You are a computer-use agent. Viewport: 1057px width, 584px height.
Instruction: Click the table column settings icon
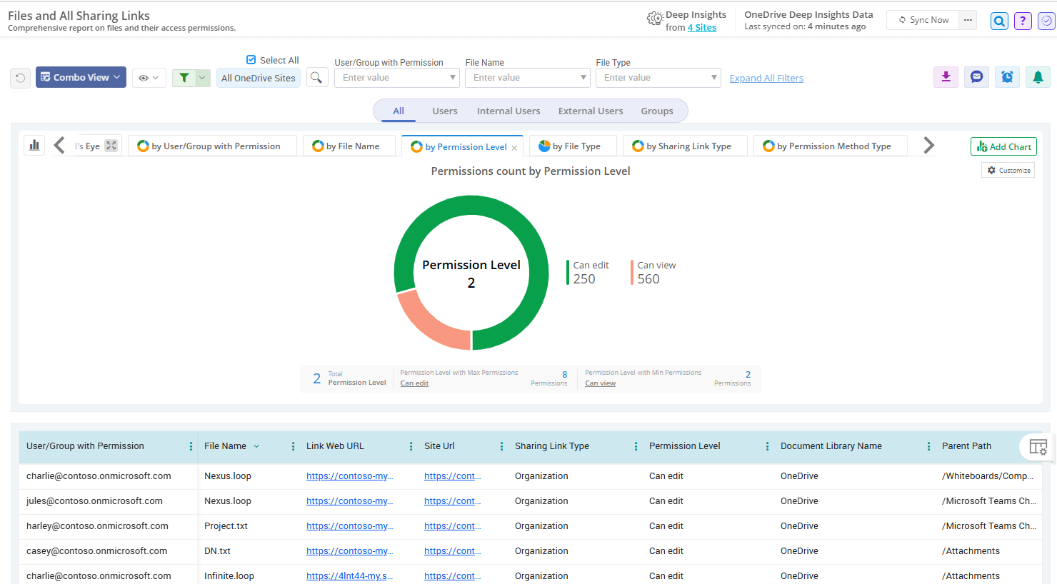tap(1038, 447)
